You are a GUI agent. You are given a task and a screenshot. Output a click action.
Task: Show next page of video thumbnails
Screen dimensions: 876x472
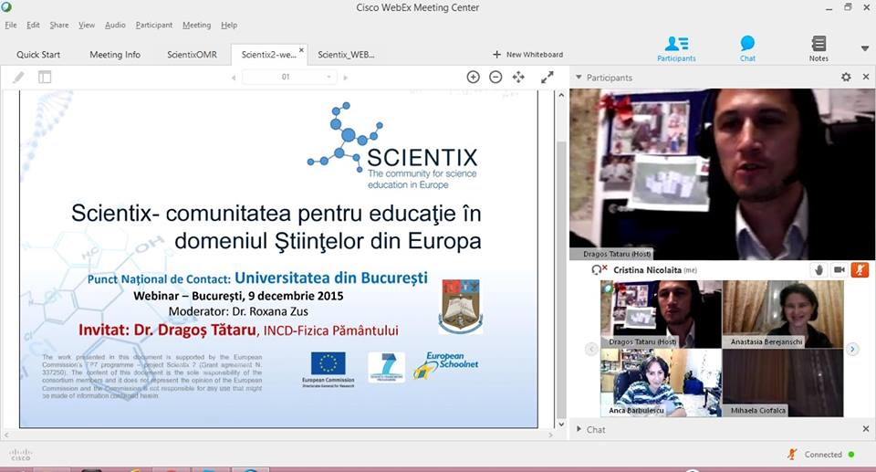click(x=852, y=349)
